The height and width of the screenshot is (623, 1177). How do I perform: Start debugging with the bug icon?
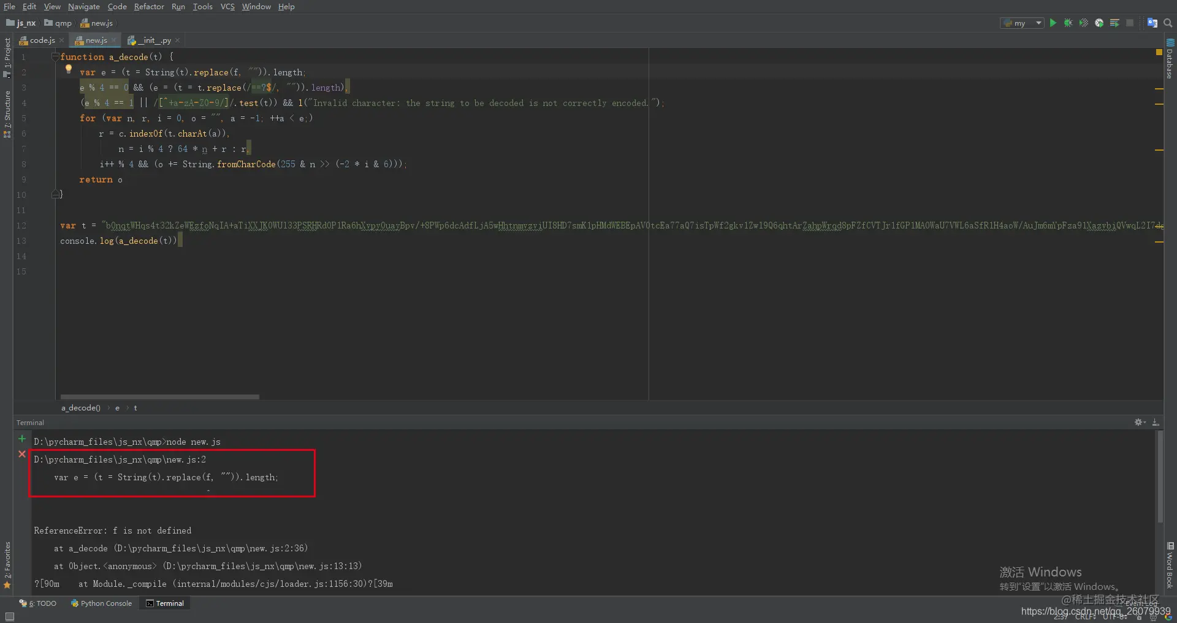point(1068,23)
